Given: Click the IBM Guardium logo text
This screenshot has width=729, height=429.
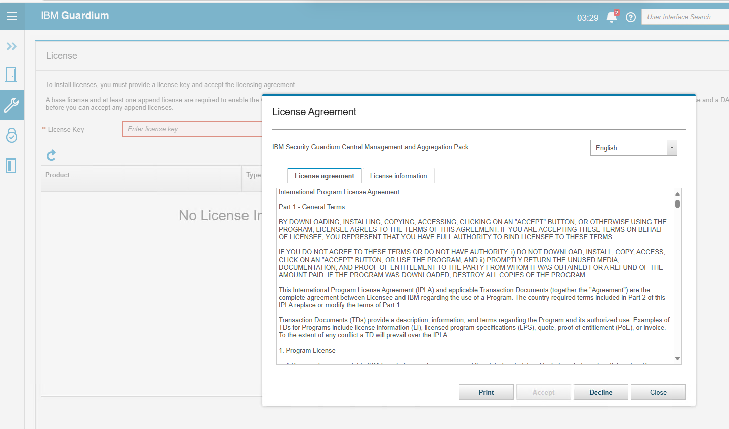Looking at the screenshot, I should pos(75,15).
